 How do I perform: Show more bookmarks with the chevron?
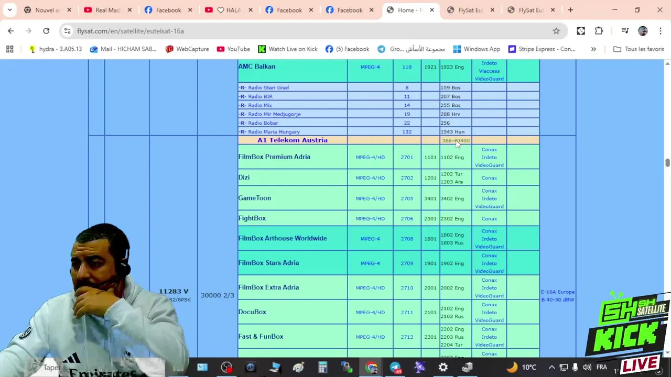593,49
